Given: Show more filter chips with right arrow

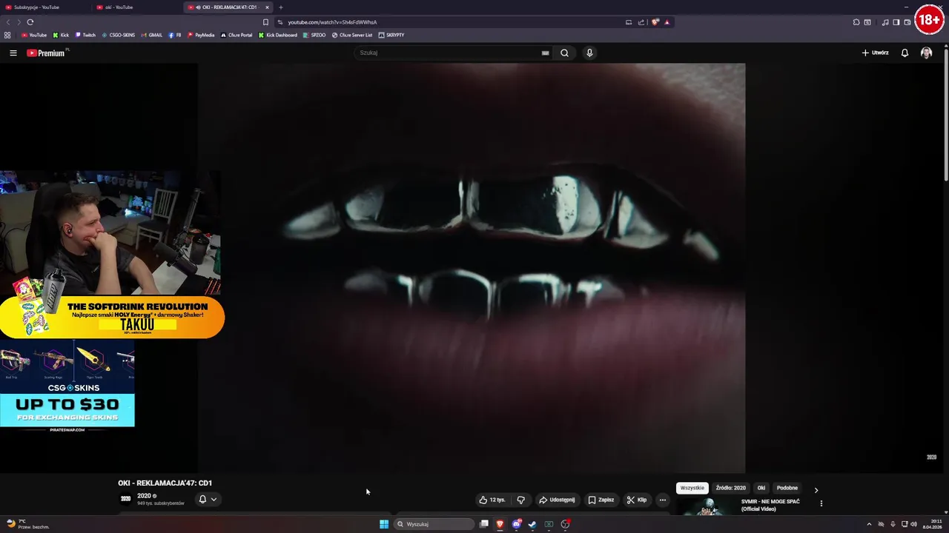Looking at the screenshot, I should click(816, 489).
